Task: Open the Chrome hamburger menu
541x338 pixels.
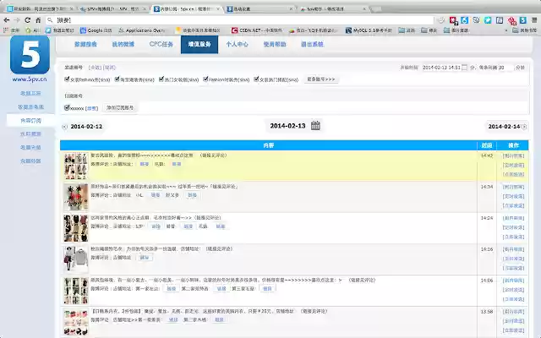Action: [x=534, y=20]
